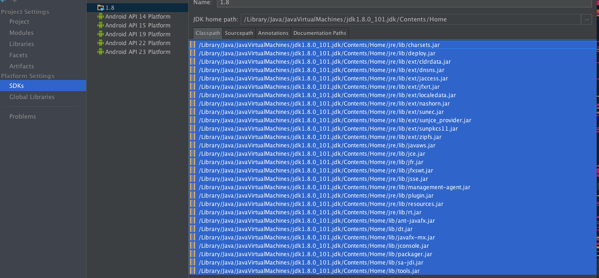Screen dimensions: 599x278
Task: Switch to the Annotations tab
Action: pos(273,33)
